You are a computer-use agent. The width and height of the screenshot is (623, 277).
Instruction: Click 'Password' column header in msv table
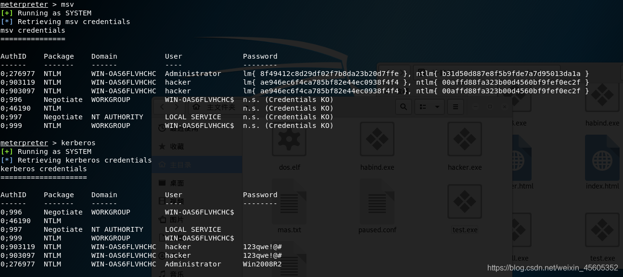(x=260, y=56)
